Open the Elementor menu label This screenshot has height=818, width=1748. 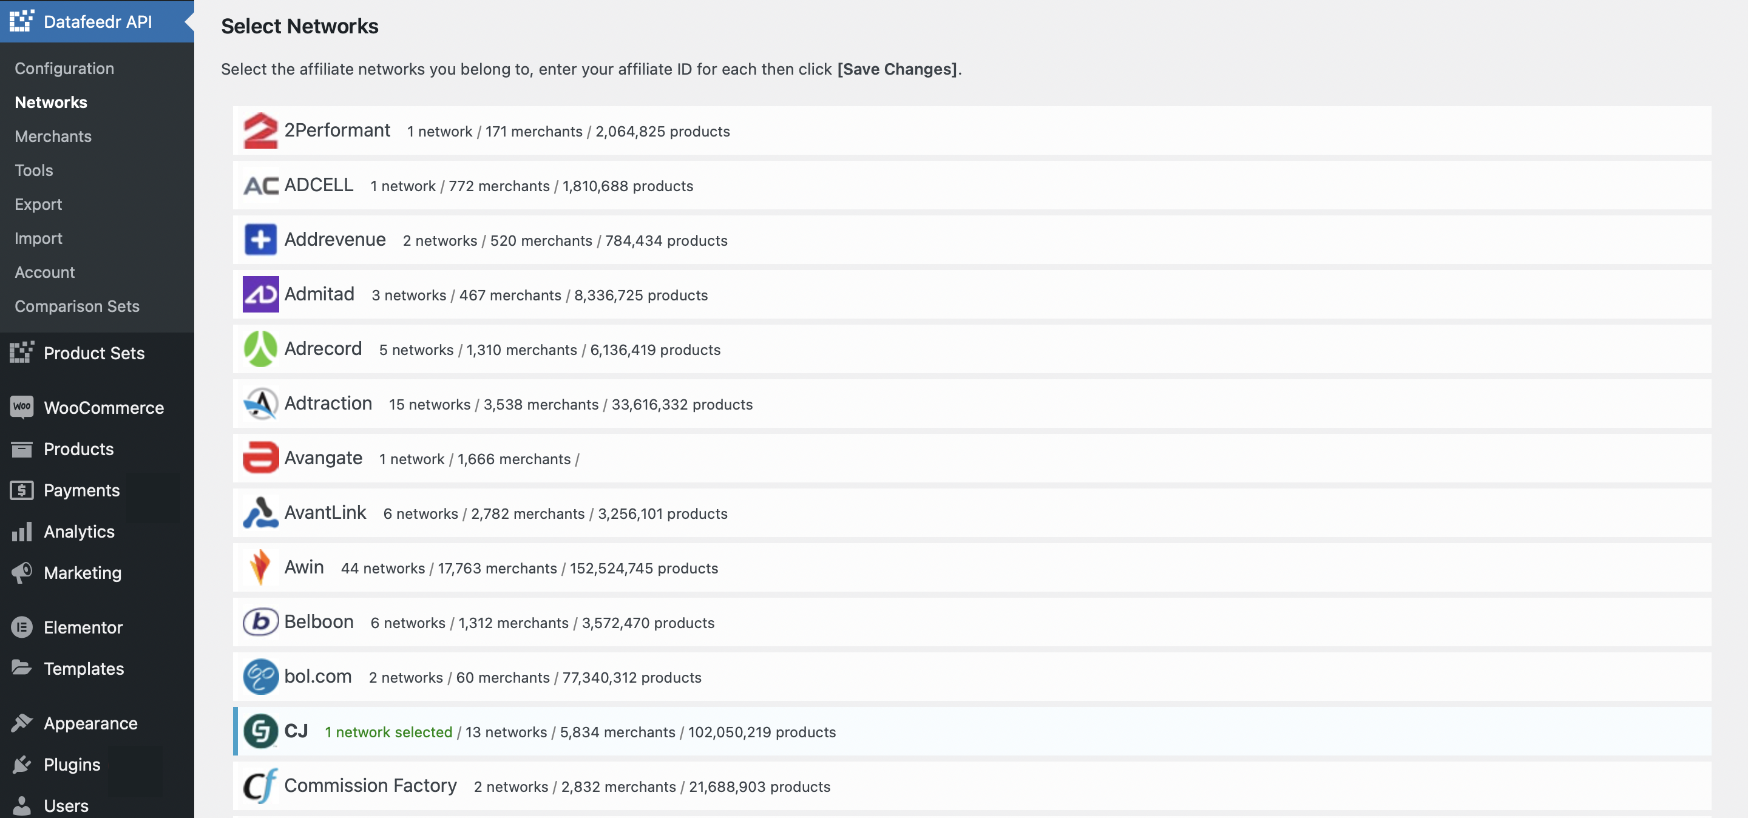tap(83, 627)
